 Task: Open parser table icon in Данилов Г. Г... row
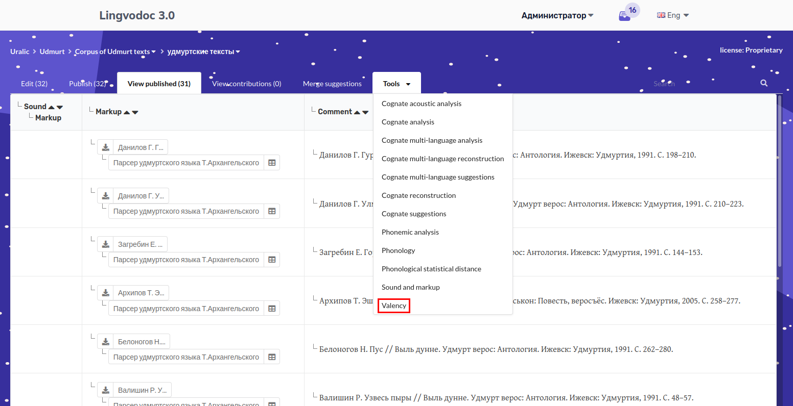tap(272, 163)
